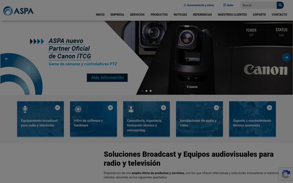This screenshot has height=183, width=293.
Task: Open the Sedes link
Action: pos(230,5)
